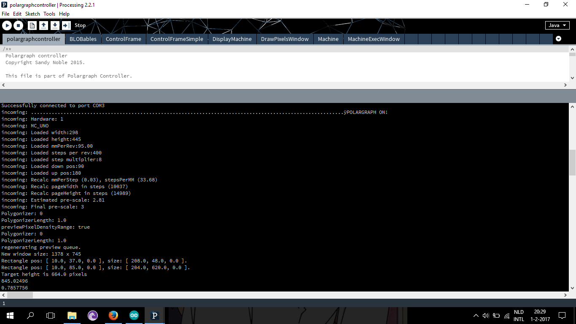Open a sketch with the up-arrow icon

tap(43, 25)
